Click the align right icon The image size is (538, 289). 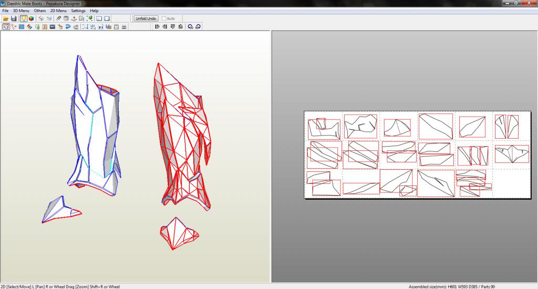(164, 27)
